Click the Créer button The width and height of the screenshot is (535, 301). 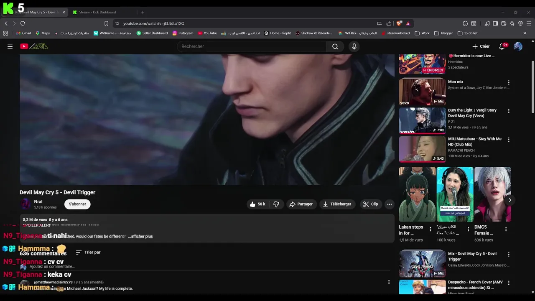pyautogui.click(x=481, y=46)
